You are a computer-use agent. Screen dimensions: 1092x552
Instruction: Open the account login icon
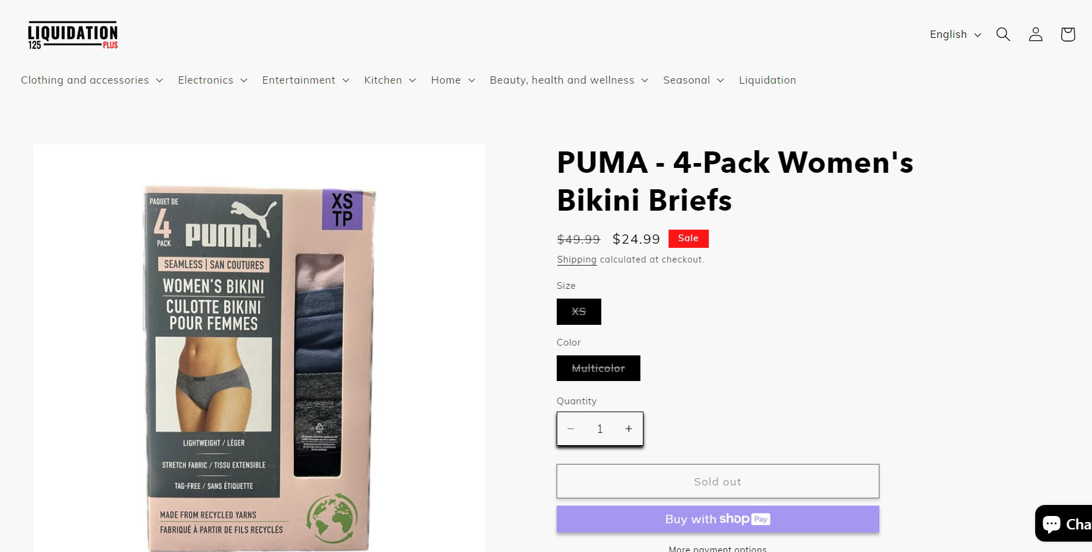1035,34
